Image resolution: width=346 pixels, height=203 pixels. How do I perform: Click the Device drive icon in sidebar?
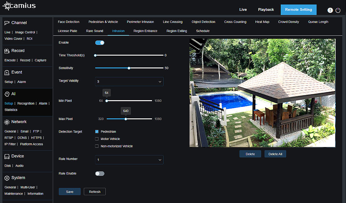7,156
